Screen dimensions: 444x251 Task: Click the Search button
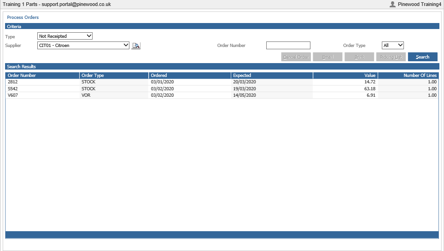click(422, 57)
